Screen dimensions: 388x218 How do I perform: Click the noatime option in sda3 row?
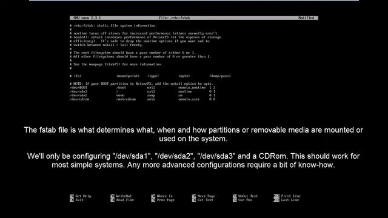185,91
